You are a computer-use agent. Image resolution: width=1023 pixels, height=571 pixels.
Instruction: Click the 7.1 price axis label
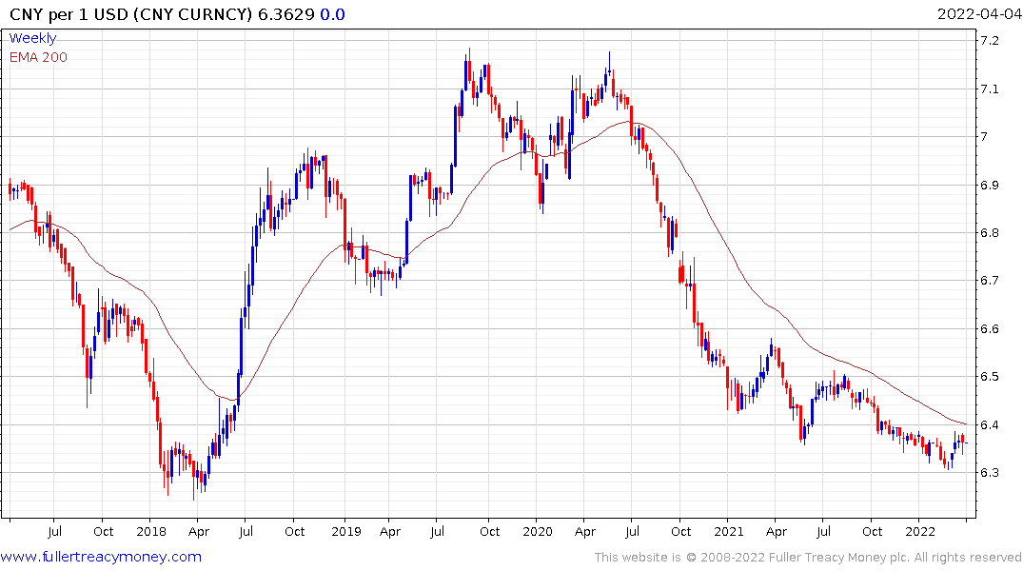pos(989,89)
